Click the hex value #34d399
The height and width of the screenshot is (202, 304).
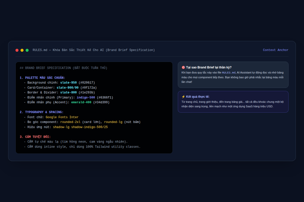pos(101,102)
